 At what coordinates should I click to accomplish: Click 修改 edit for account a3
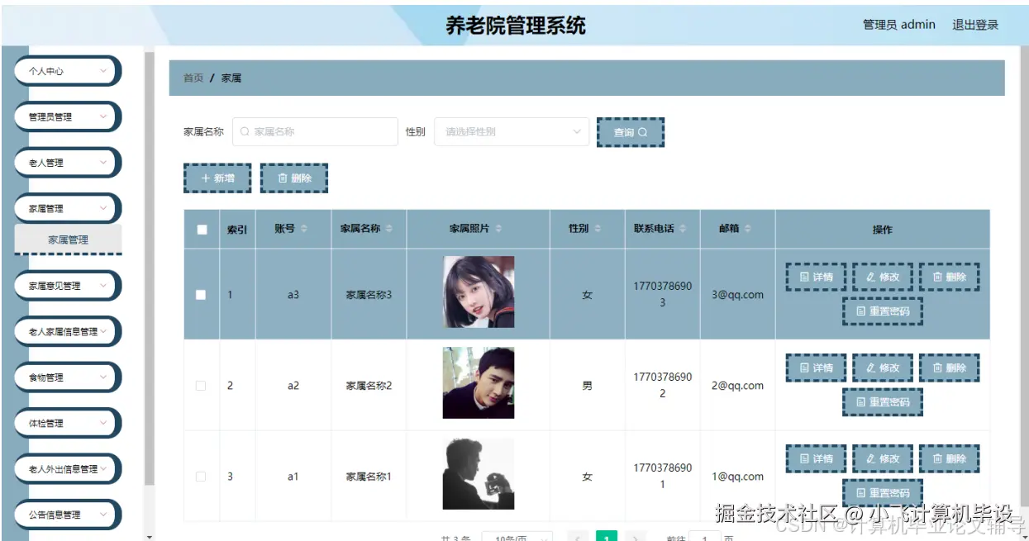pyautogui.click(x=883, y=278)
